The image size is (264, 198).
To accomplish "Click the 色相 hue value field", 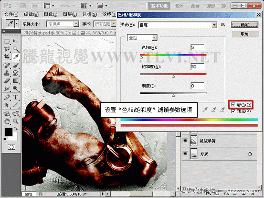I will [197, 47].
